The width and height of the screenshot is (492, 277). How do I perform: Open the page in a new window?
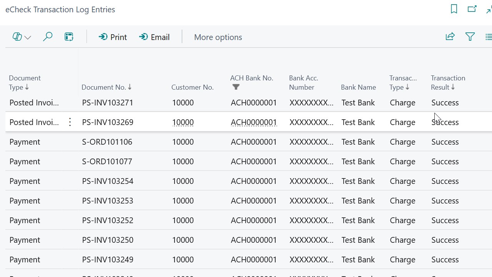(472, 8)
